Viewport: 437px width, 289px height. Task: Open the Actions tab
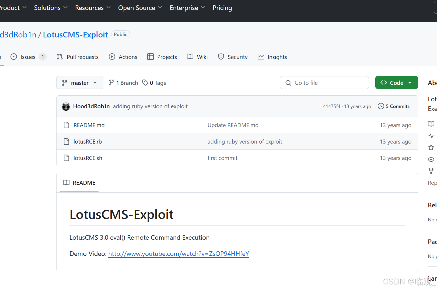pos(123,57)
